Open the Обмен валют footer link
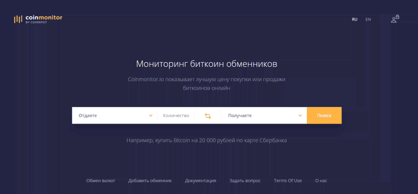This screenshot has height=194, width=418. click(x=100, y=181)
